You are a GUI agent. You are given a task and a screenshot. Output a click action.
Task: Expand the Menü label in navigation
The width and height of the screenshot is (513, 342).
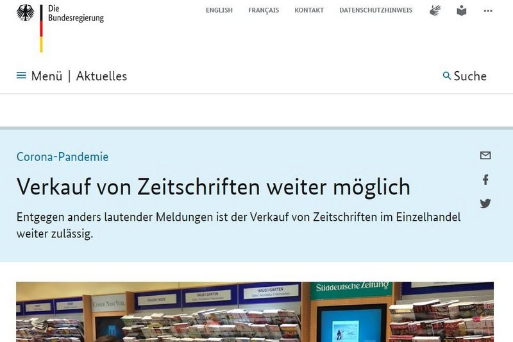pos(47,76)
